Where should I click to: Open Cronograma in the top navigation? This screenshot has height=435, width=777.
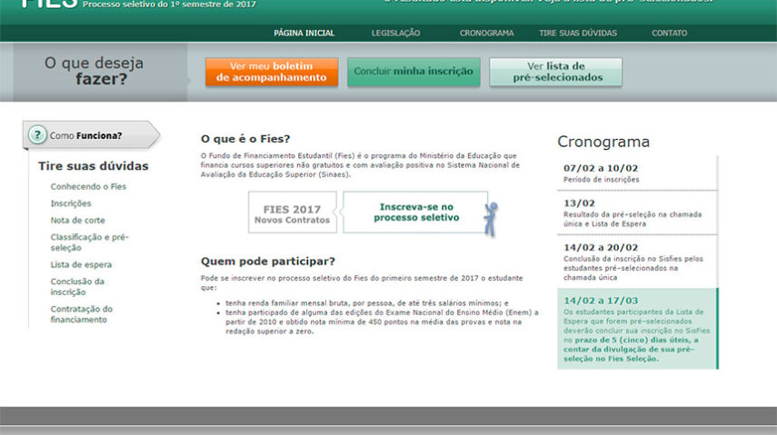(x=486, y=33)
